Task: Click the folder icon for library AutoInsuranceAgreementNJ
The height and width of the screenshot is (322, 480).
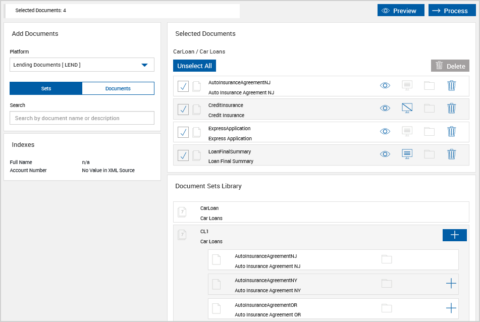Action: point(387,259)
